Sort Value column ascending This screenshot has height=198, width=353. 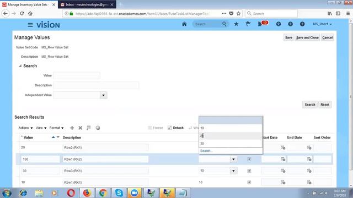(x=54, y=137)
